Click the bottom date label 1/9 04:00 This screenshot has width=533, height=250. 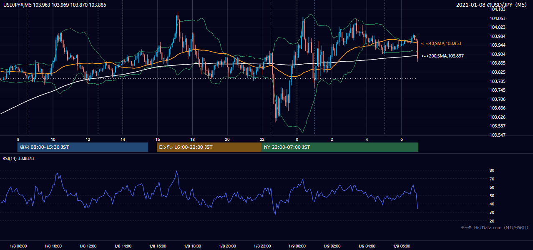click(367, 246)
